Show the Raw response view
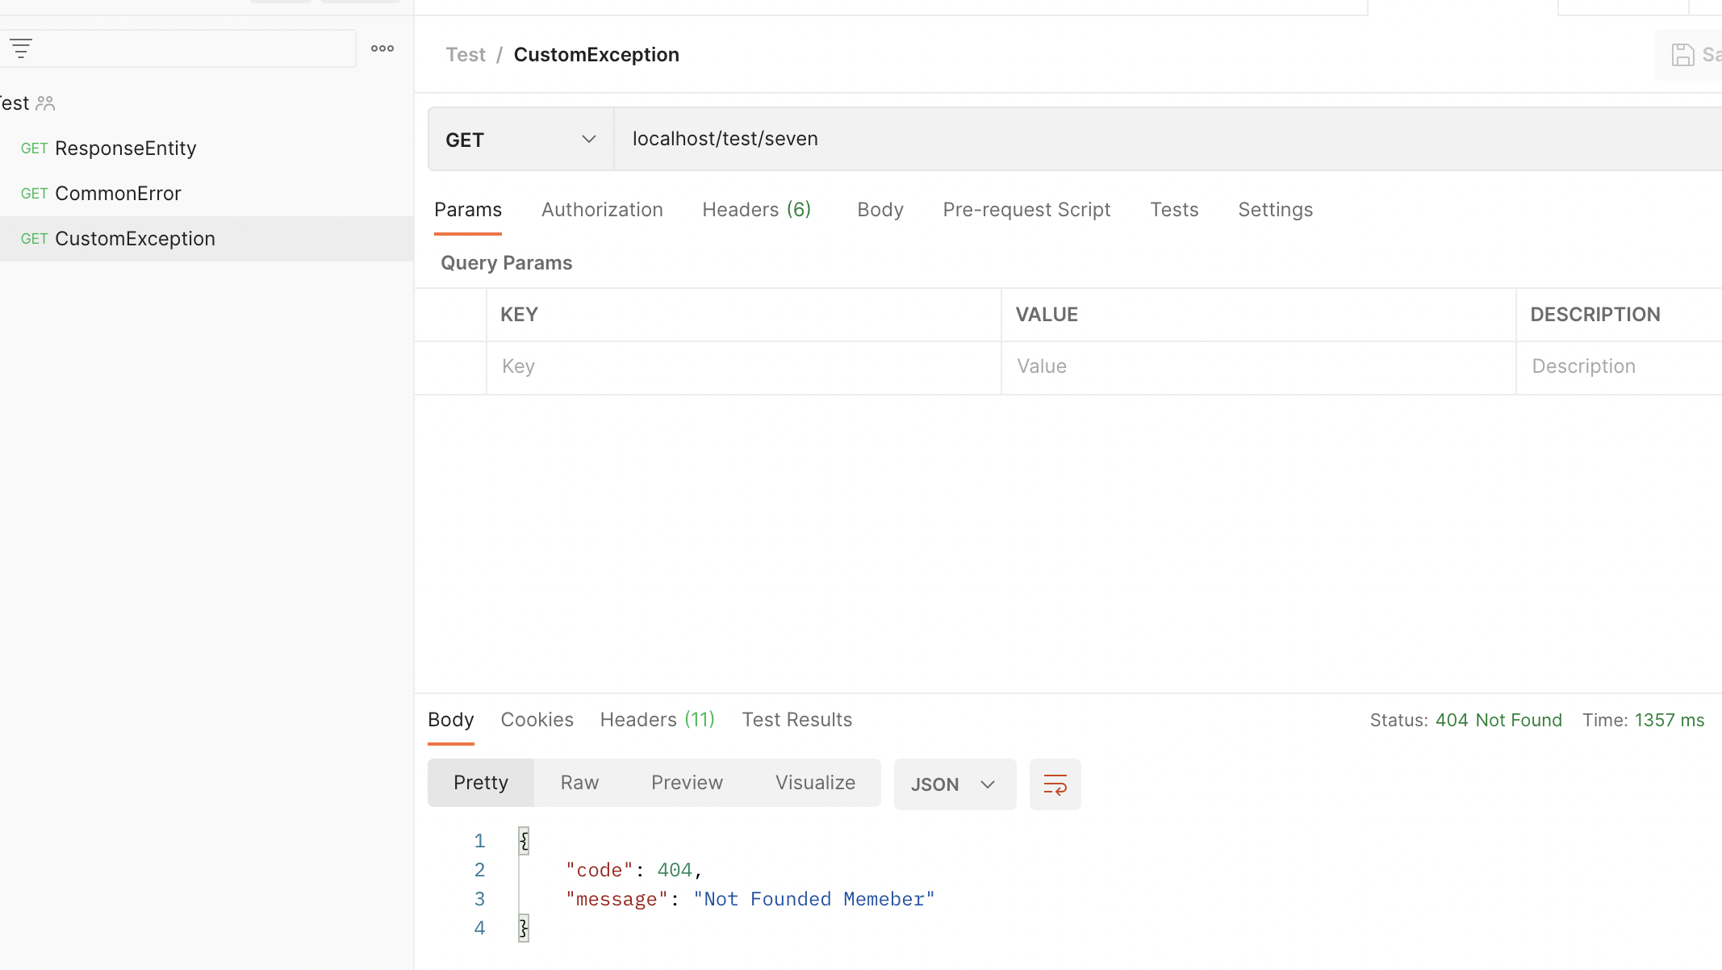The image size is (1722, 970). 579,783
